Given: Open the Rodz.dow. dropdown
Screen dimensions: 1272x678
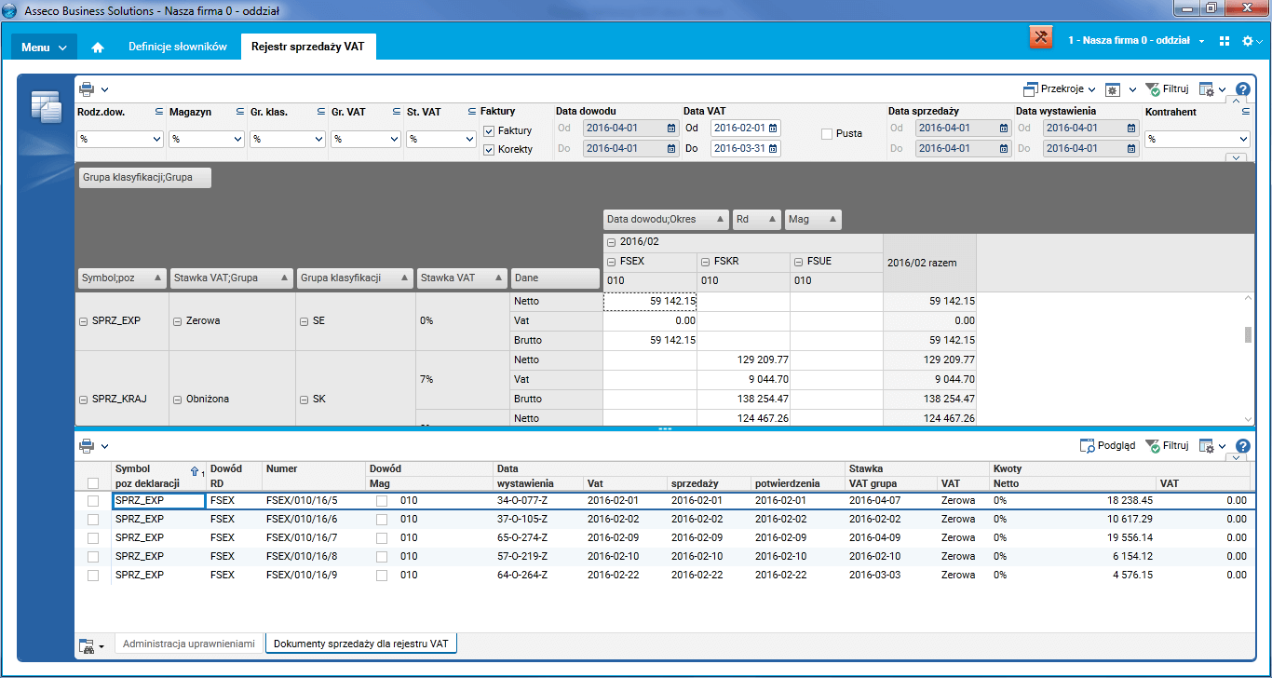Looking at the screenshot, I should [120, 139].
